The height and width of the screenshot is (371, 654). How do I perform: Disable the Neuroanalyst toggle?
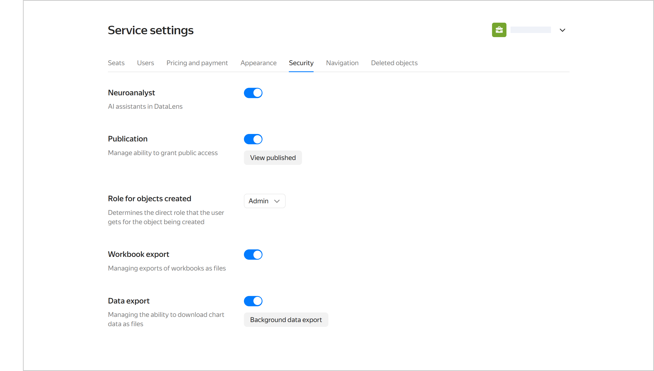(x=253, y=93)
